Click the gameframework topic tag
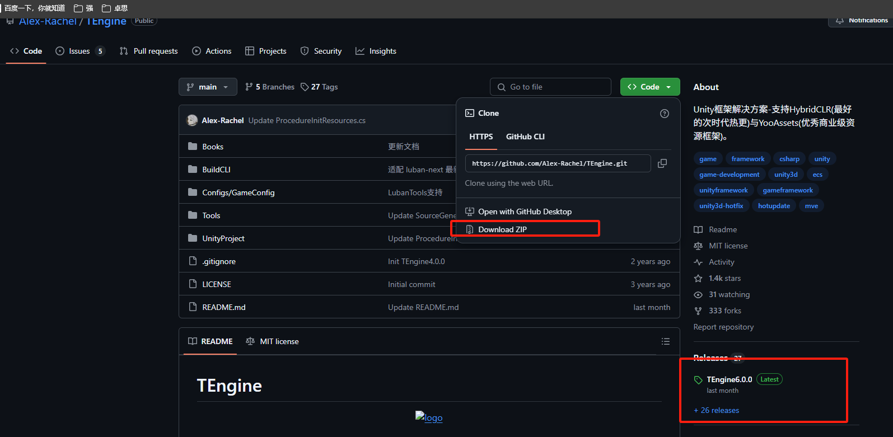The width and height of the screenshot is (893, 437). click(x=788, y=190)
